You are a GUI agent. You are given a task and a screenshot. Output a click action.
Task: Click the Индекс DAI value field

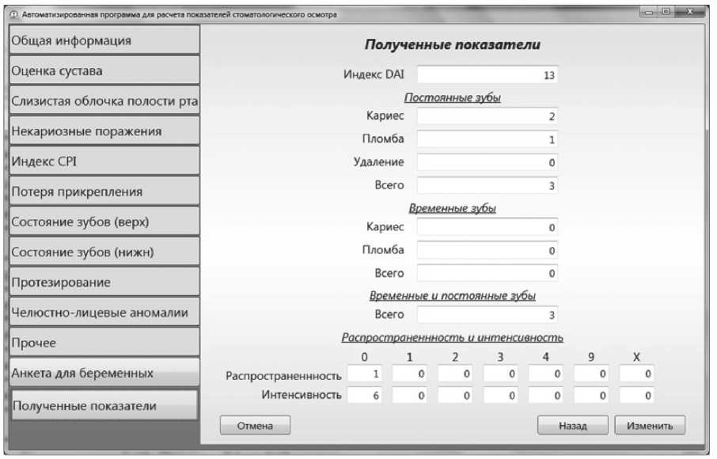coord(487,74)
